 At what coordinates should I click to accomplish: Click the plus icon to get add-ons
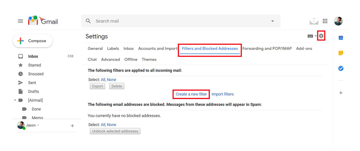pos(341,93)
